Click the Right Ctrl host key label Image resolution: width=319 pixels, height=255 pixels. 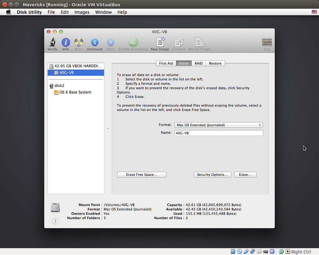301,252
